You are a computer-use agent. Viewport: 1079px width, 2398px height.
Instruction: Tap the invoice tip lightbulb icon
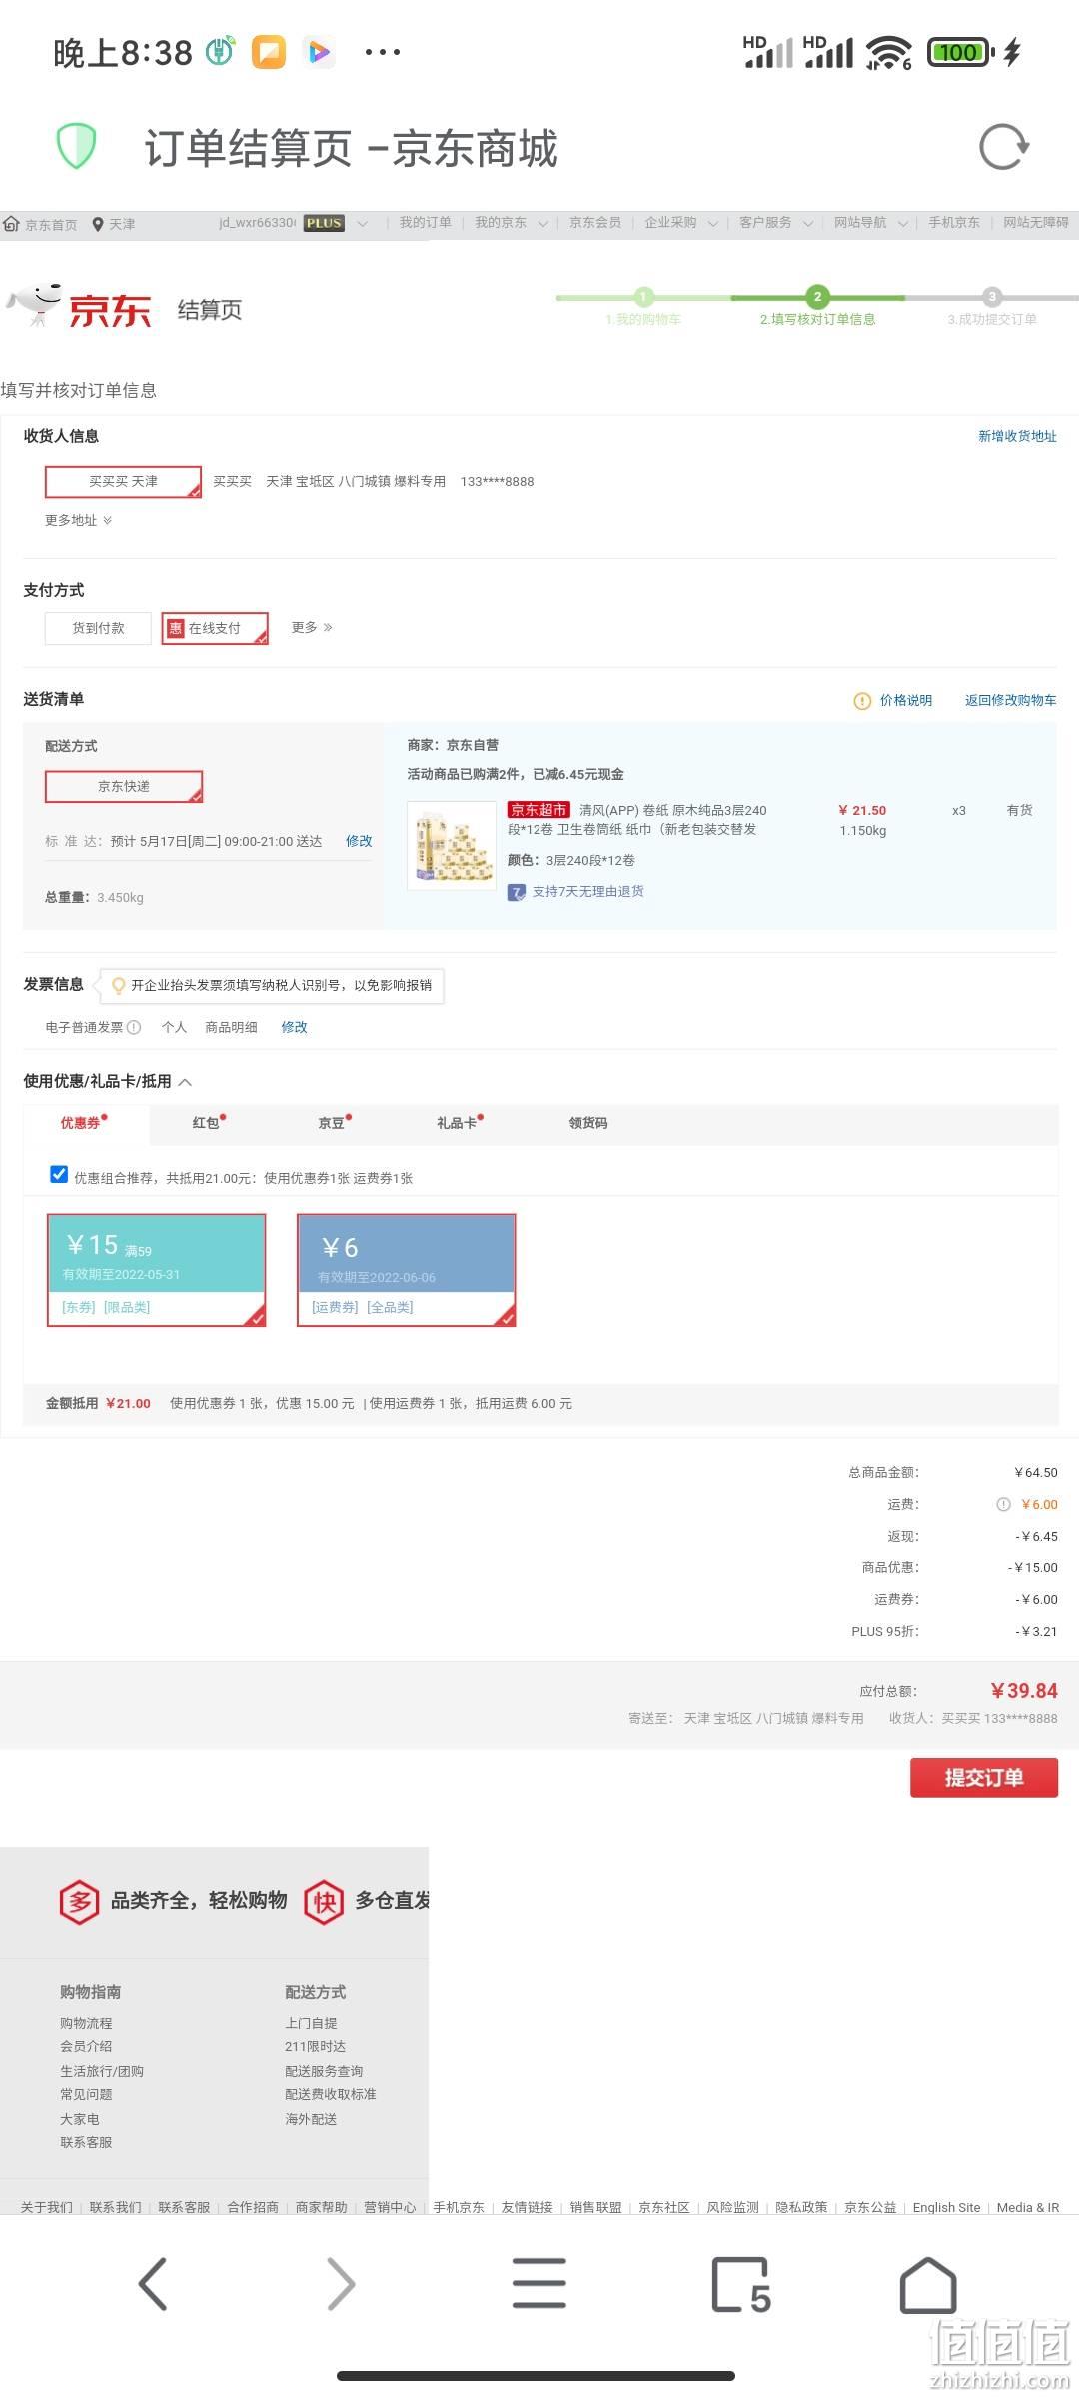point(119,986)
